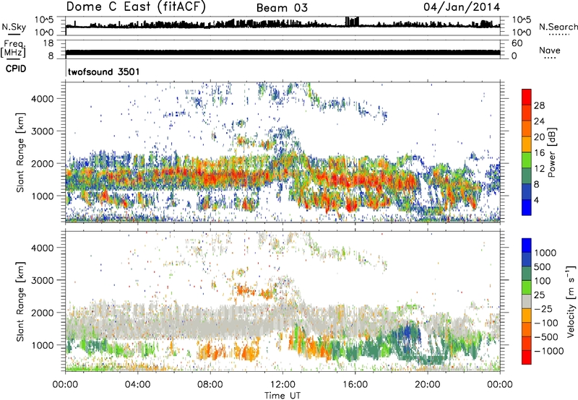Click the "4000" range tick in the velocity panel

click(x=43, y=248)
